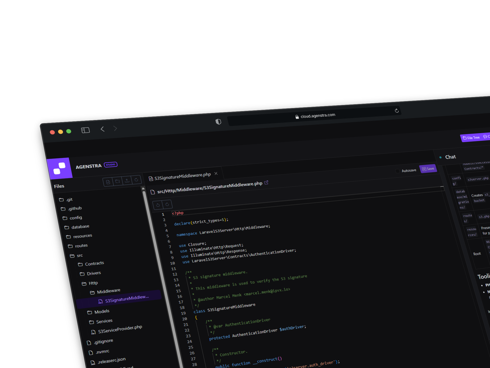Select the S3SignatureMiddleware.php editor tab
The image size is (490, 368).
182,174
